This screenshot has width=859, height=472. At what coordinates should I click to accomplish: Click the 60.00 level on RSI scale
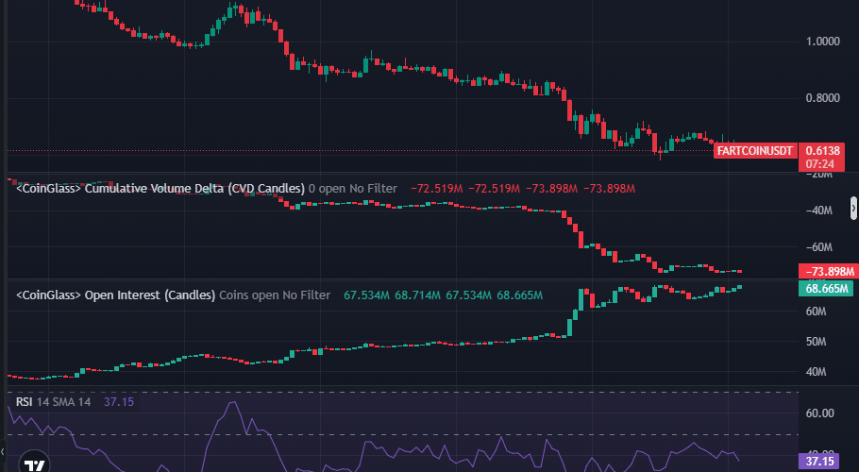point(821,413)
